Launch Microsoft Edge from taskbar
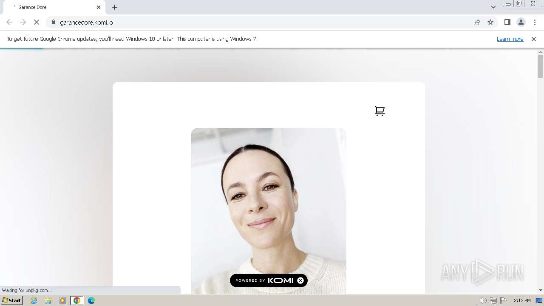 (91, 300)
